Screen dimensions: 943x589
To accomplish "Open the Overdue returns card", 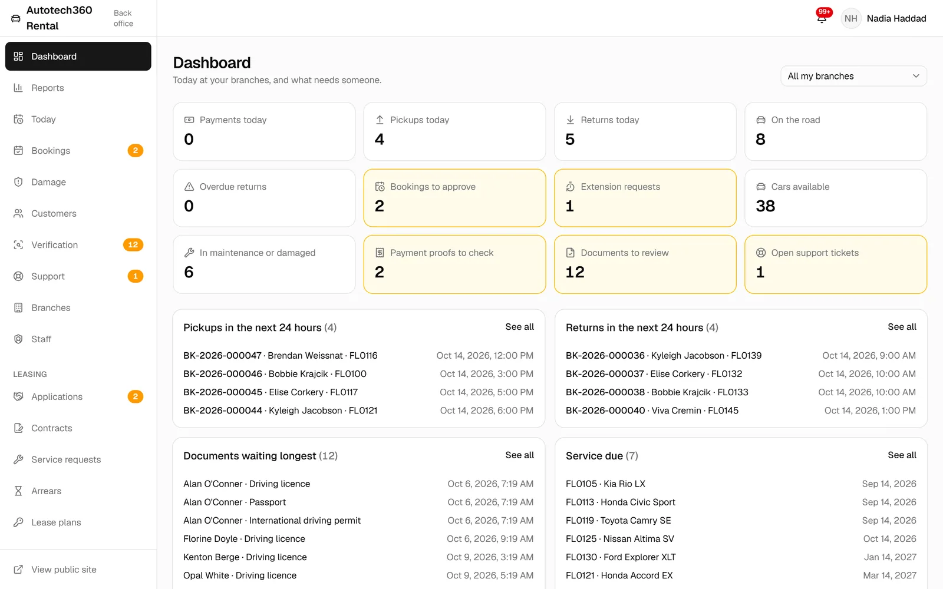I will pos(264,198).
